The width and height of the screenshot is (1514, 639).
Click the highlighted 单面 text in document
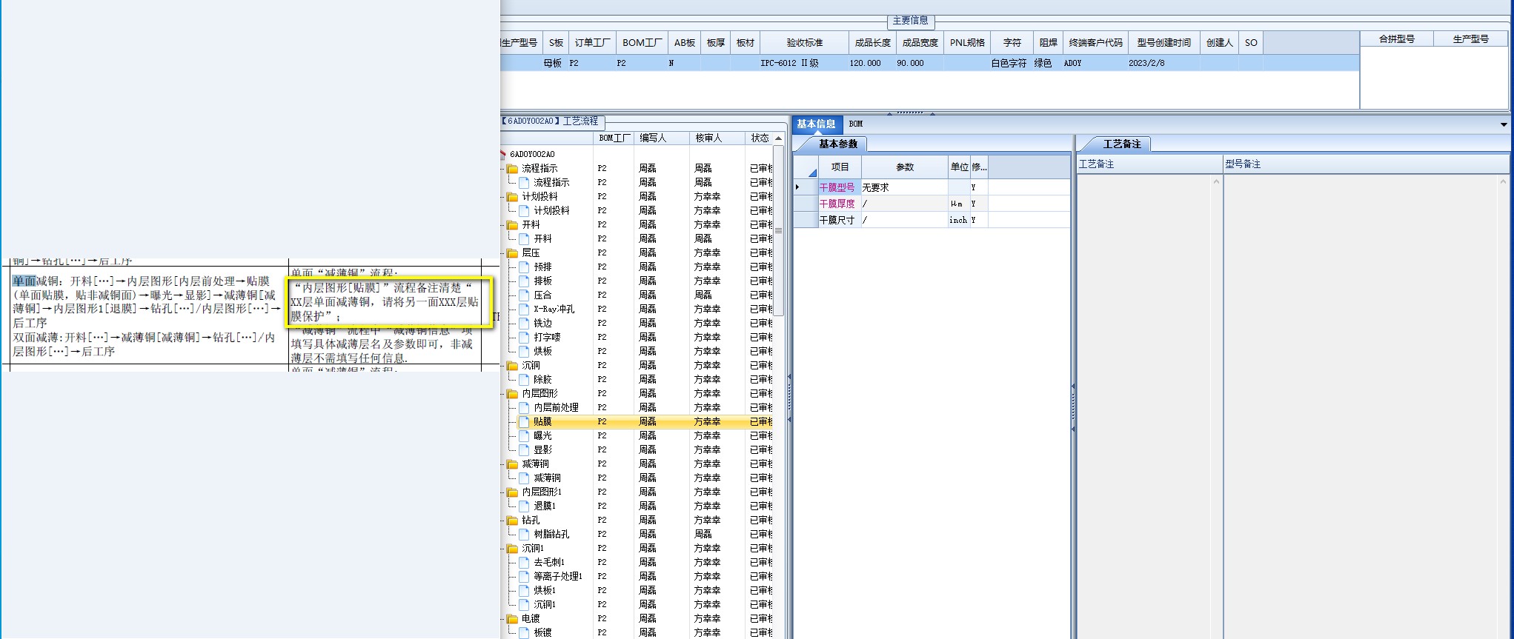click(24, 281)
